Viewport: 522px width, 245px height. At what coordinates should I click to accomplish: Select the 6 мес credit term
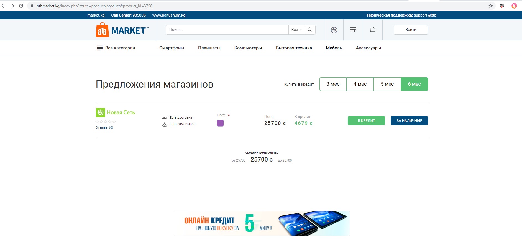pyautogui.click(x=414, y=84)
